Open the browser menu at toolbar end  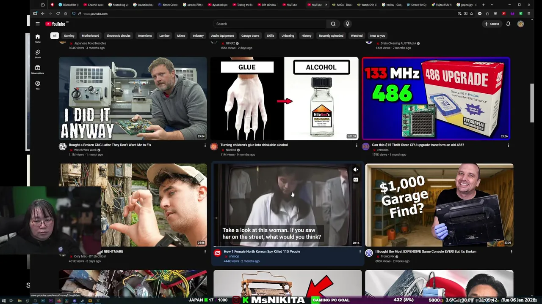tap(529, 14)
